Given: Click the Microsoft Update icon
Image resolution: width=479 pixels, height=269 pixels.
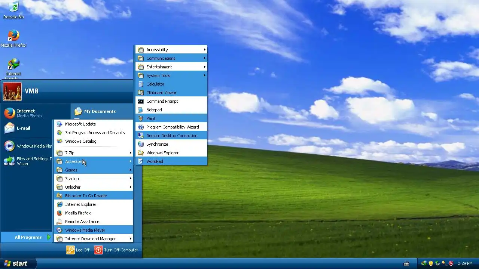Looking at the screenshot, I should coord(59,124).
